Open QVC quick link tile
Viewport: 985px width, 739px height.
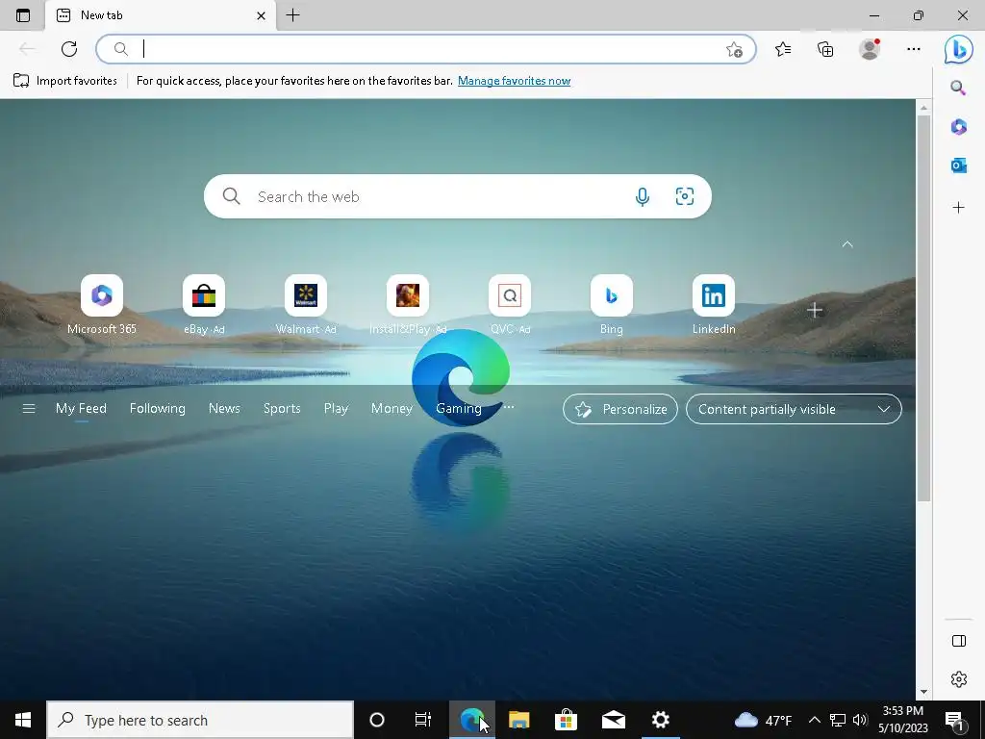point(510,305)
